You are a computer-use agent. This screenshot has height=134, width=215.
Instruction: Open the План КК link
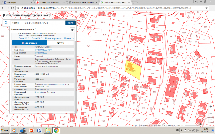[37, 38]
